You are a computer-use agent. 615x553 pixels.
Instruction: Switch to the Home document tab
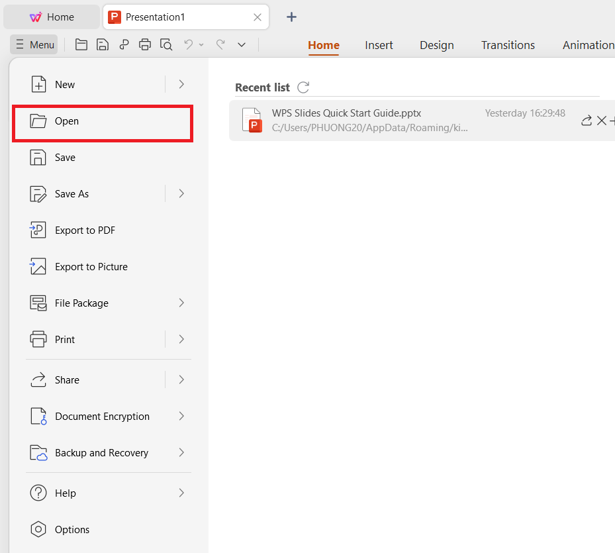52,17
